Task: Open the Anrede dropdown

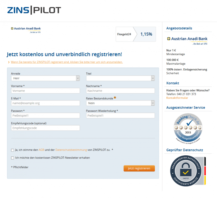Action: [x=45, y=78]
